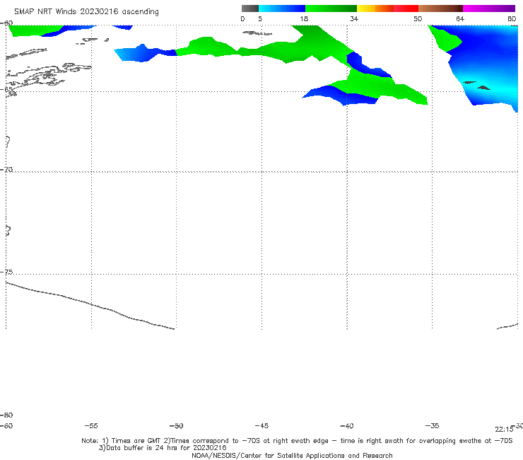Click the title 'SMAP NRT Winds 20230216 ascending'
The height and width of the screenshot is (460, 523).
tap(86, 12)
